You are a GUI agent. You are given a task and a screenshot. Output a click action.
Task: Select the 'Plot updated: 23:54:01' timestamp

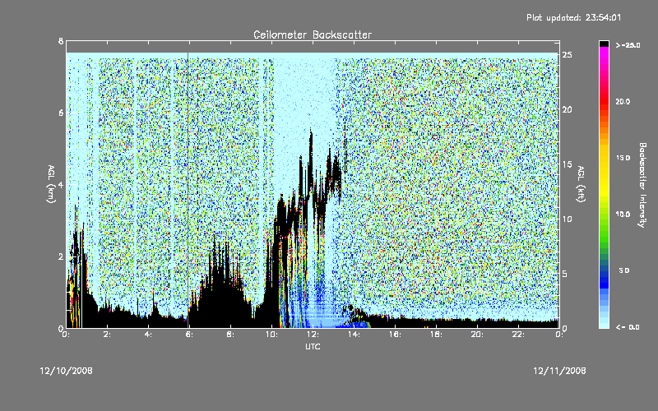[x=573, y=17]
